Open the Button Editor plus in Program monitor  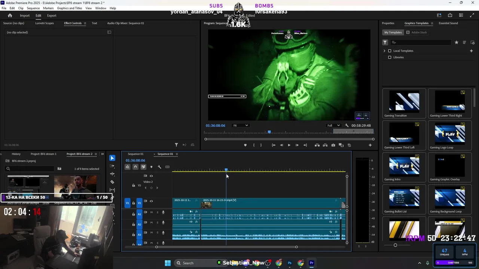click(x=370, y=145)
